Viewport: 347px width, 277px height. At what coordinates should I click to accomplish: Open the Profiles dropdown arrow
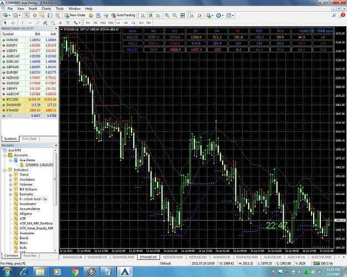(19, 16)
